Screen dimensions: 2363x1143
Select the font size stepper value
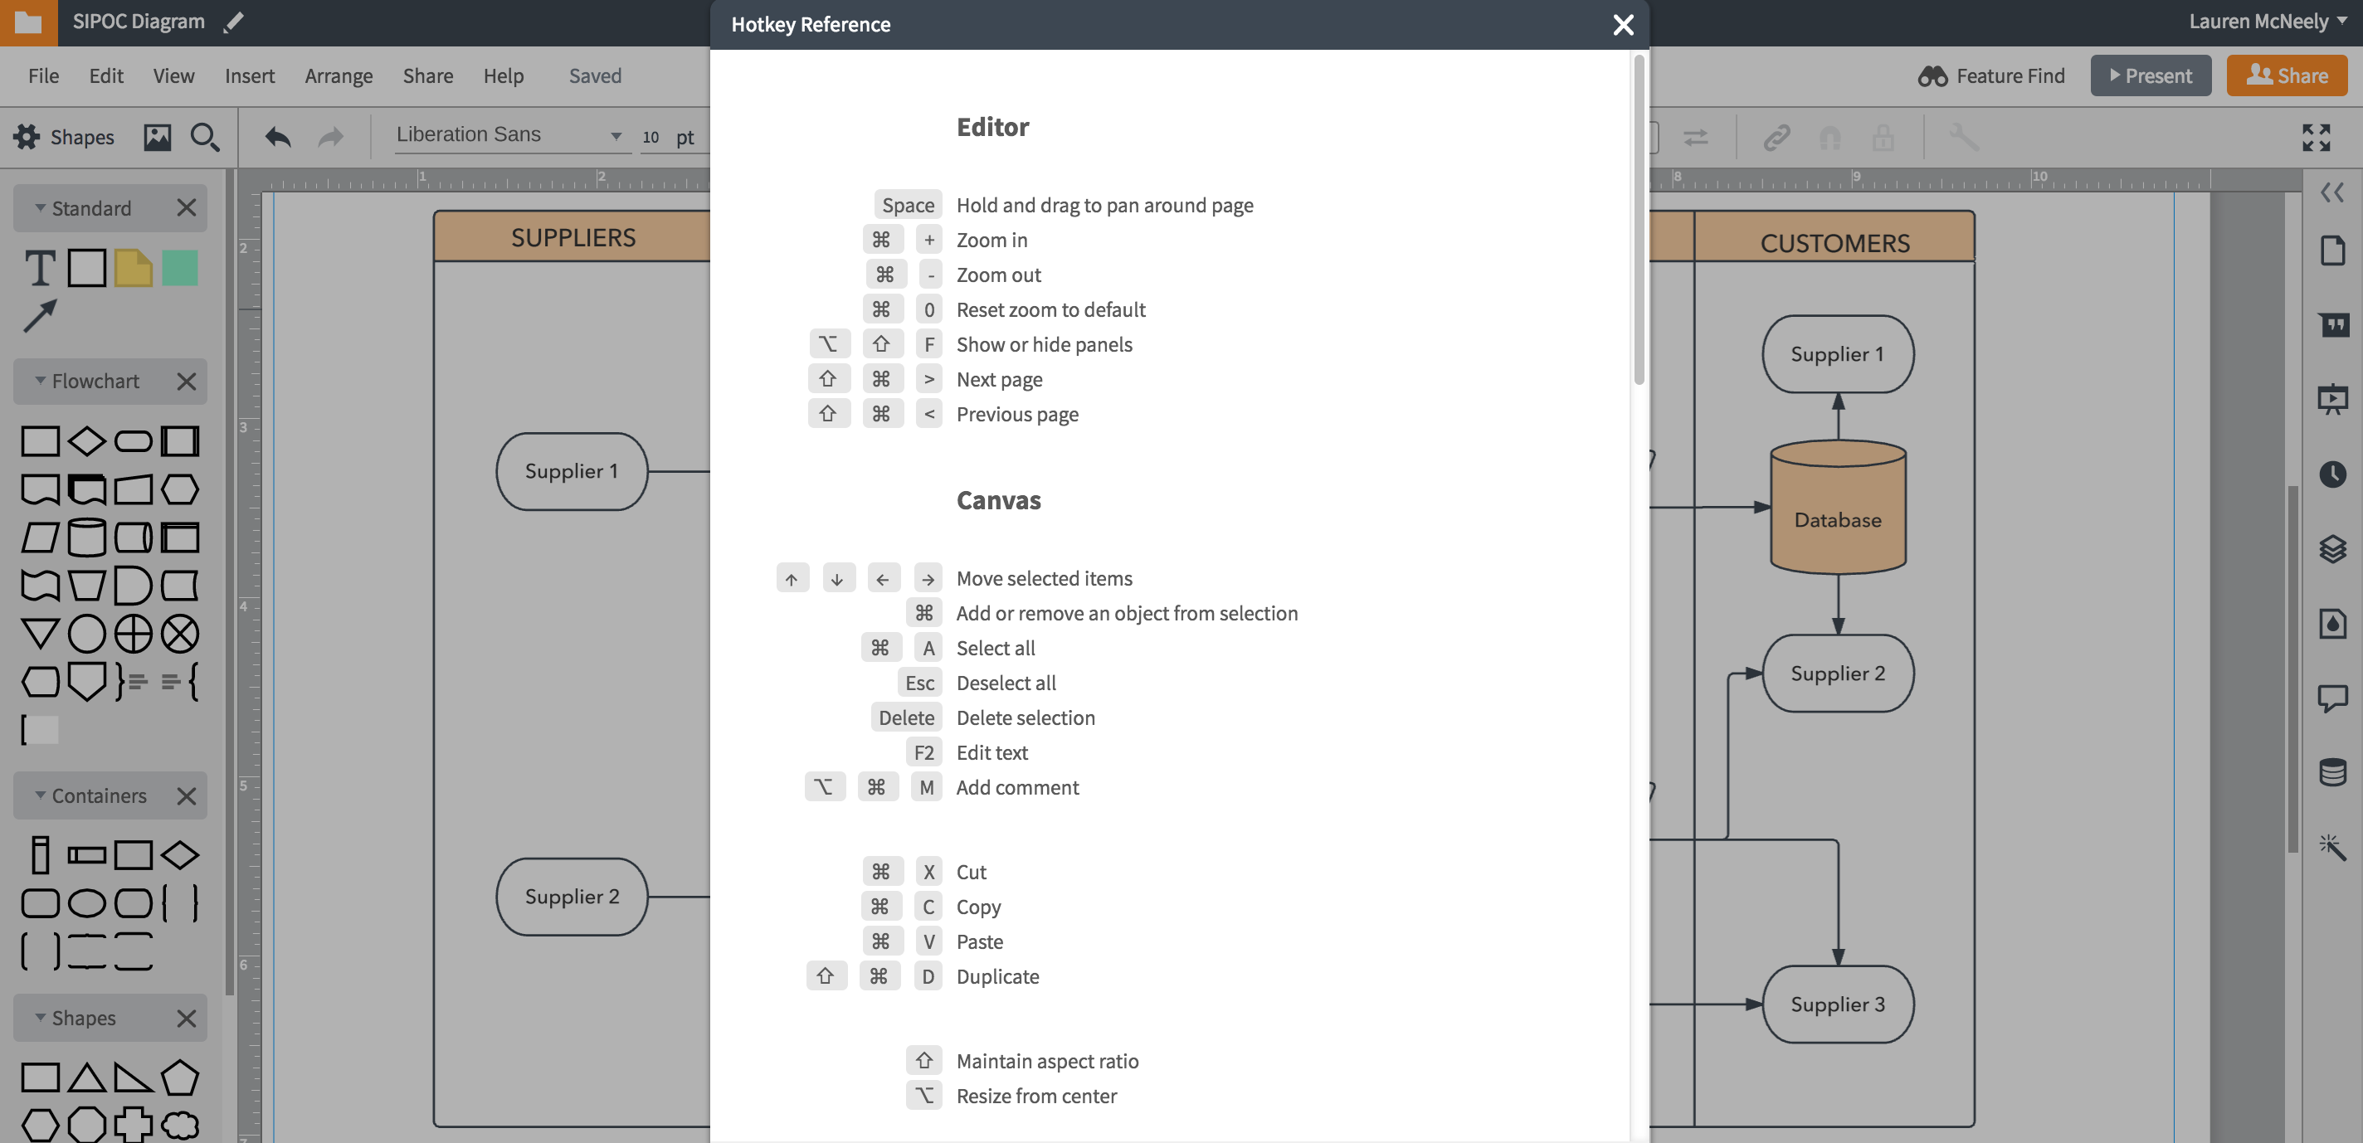[651, 135]
